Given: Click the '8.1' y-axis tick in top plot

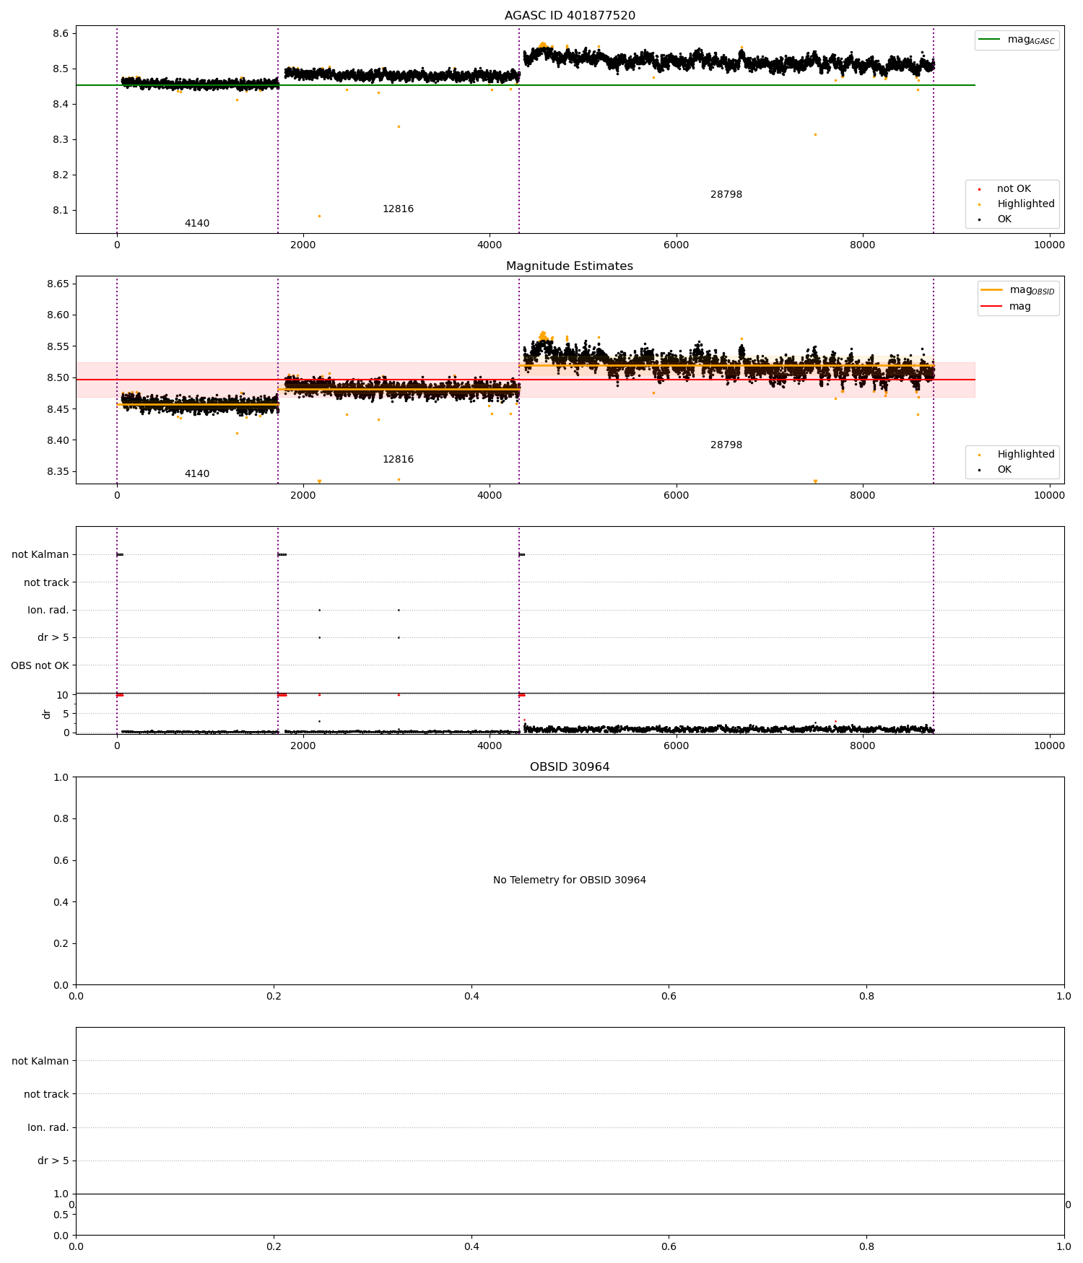Looking at the screenshot, I should pos(61,211).
